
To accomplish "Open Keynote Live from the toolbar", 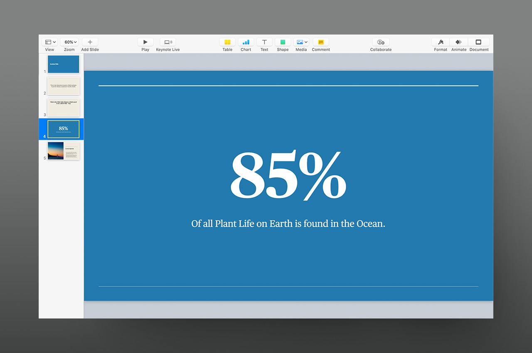I will coord(167,42).
